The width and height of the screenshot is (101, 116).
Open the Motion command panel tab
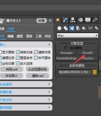[80, 20]
